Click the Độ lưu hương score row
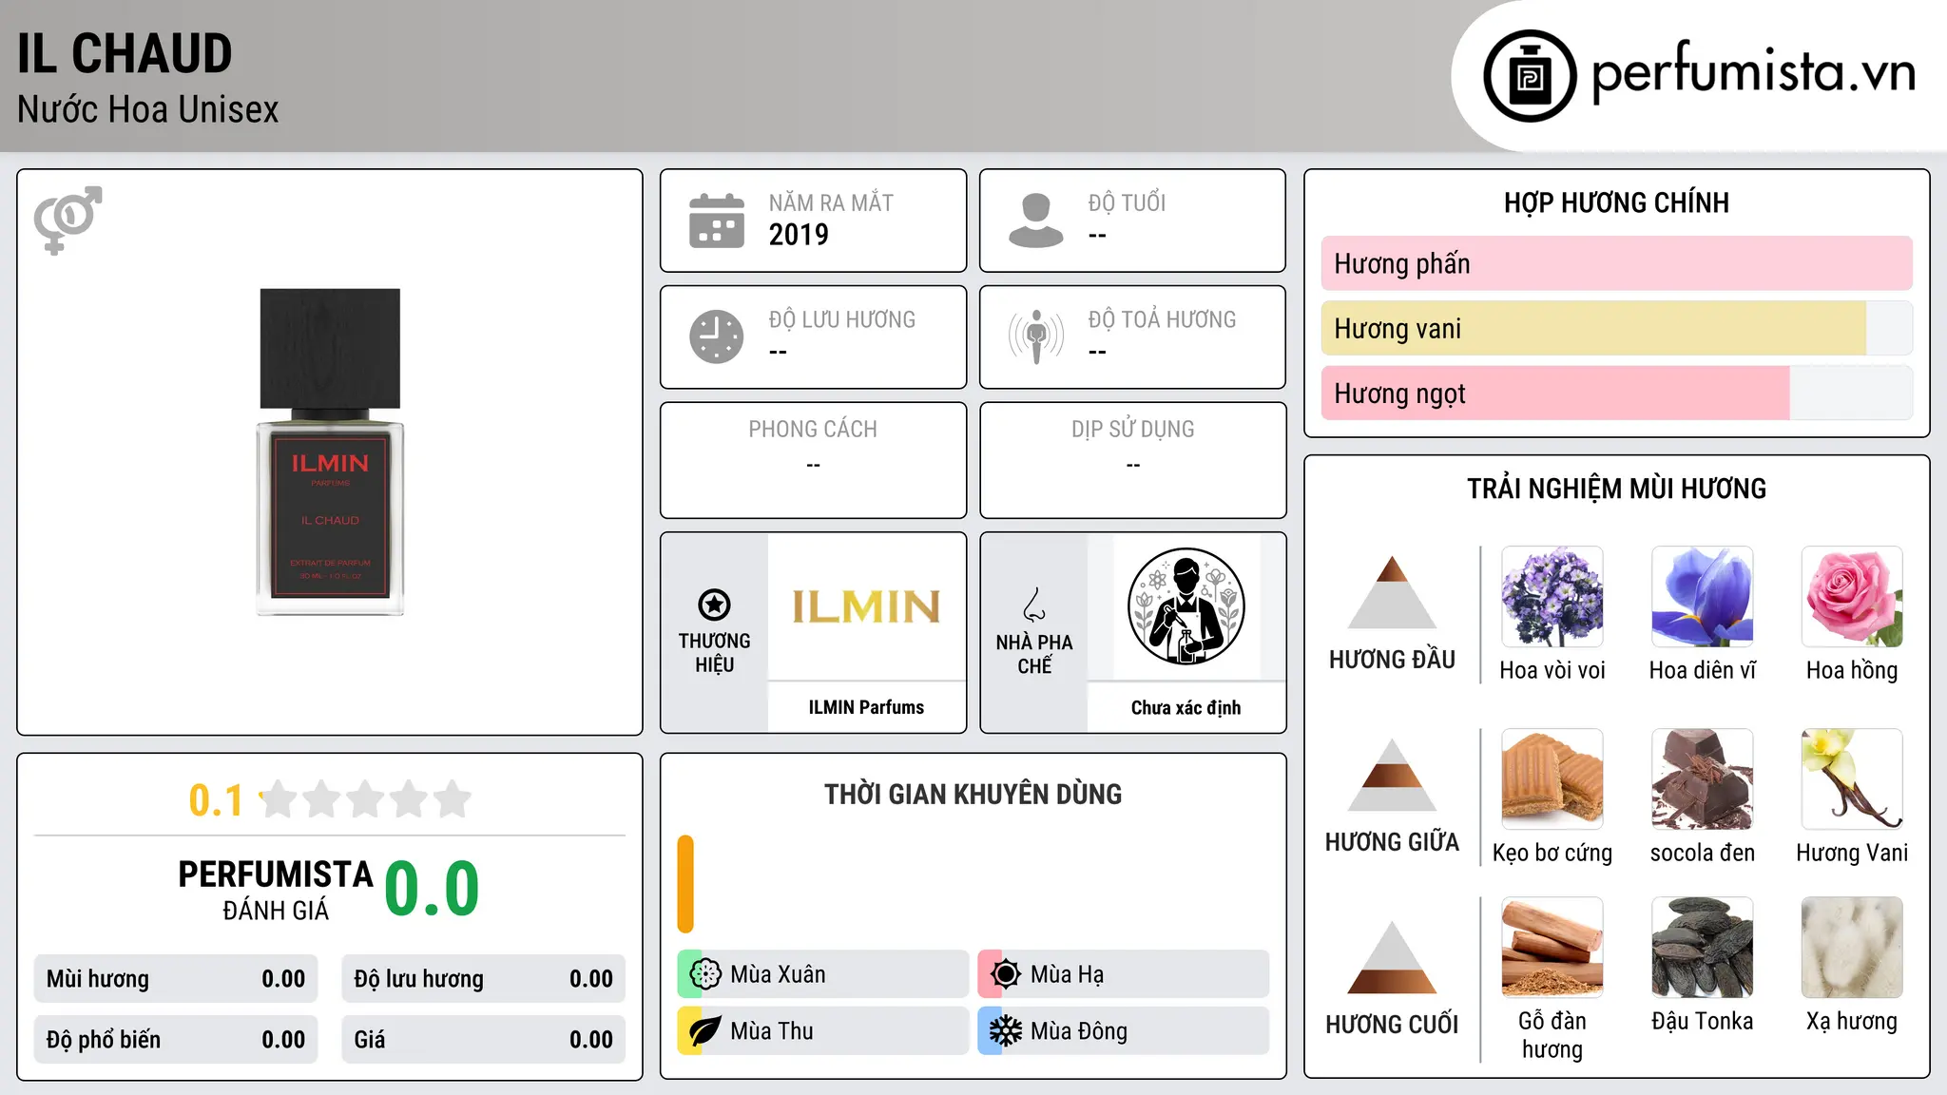 [x=483, y=979]
